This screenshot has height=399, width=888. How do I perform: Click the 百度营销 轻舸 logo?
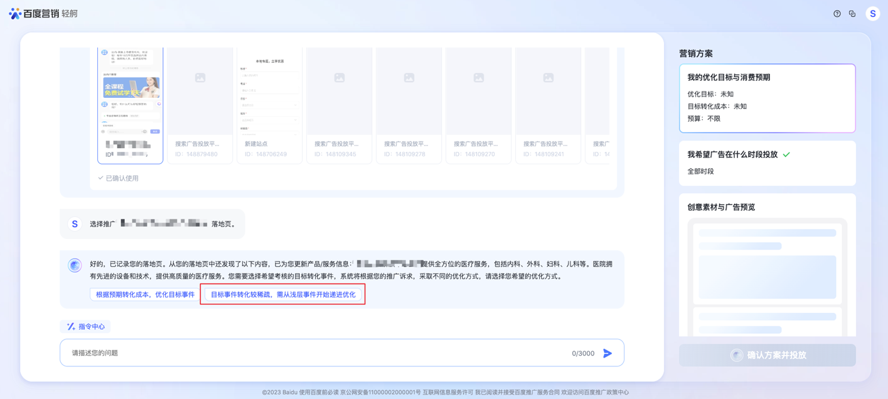point(43,14)
